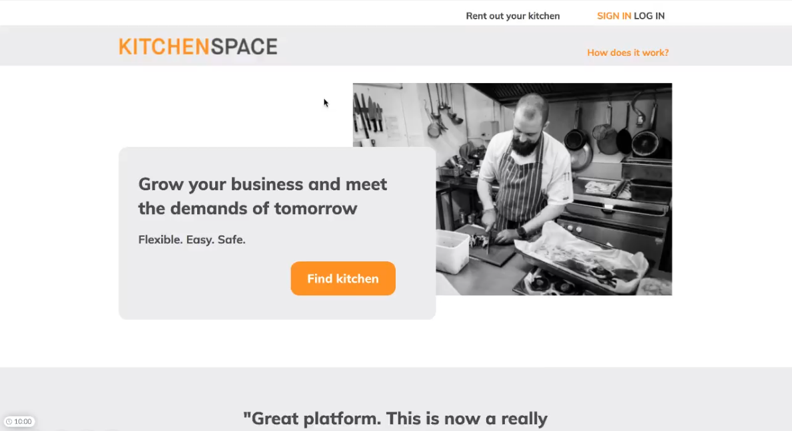The height and width of the screenshot is (431, 792).
Task: Open the Rent out your kitchen link
Action: click(513, 15)
